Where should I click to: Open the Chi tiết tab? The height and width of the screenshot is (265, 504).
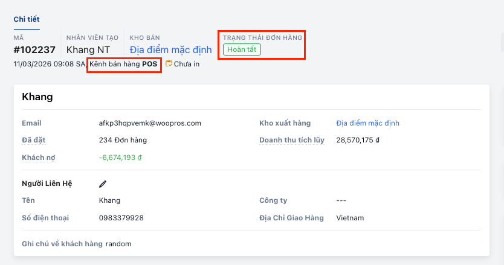27,19
